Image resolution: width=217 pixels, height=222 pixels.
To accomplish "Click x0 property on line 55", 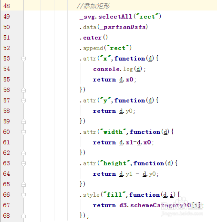I will click(129, 80).
